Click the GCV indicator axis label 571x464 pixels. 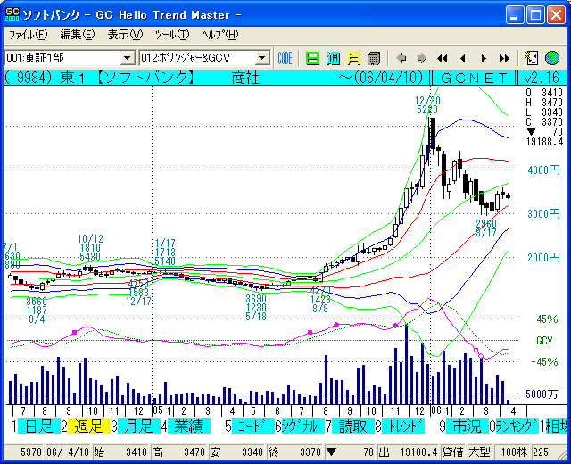coord(544,341)
